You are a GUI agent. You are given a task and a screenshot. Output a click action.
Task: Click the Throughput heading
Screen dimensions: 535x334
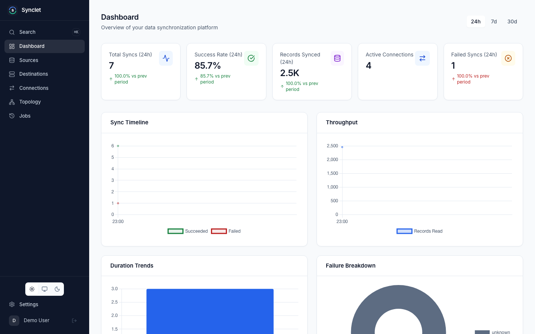click(342, 122)
